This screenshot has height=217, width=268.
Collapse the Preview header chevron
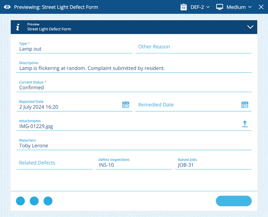tap(250, 27)
